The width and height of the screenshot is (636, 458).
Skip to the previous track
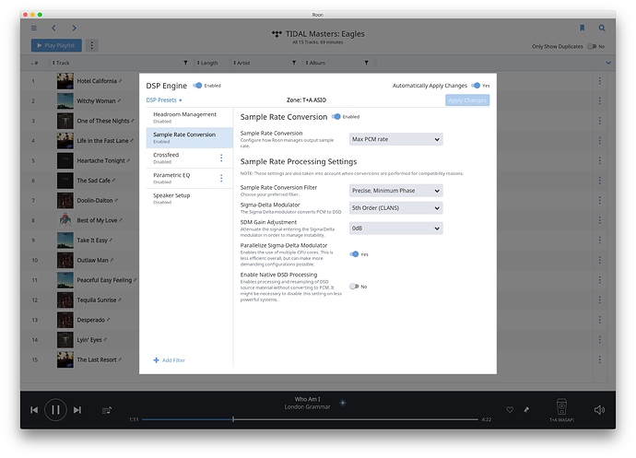click(34, 410)
